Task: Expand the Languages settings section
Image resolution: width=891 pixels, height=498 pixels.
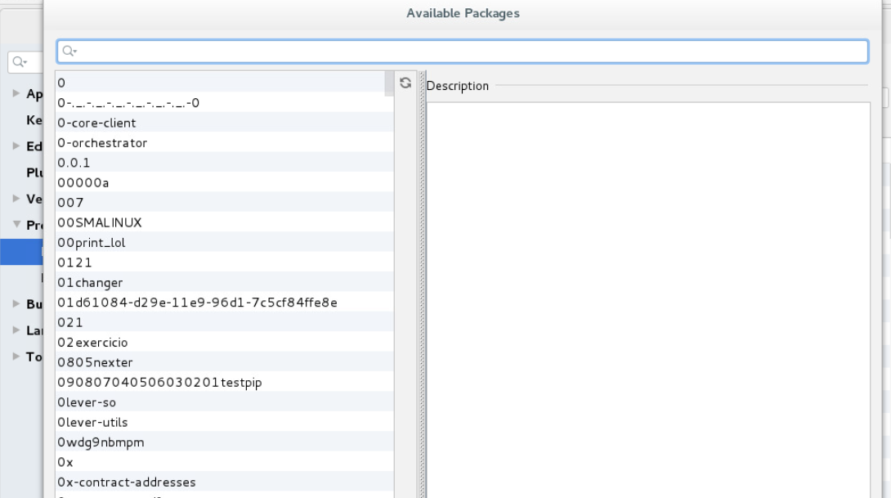Action: 15,330
